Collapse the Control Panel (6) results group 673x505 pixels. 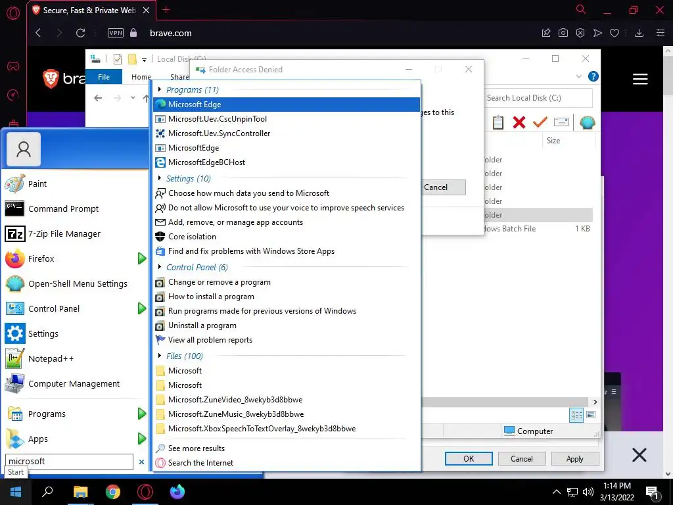coord(160,267)
